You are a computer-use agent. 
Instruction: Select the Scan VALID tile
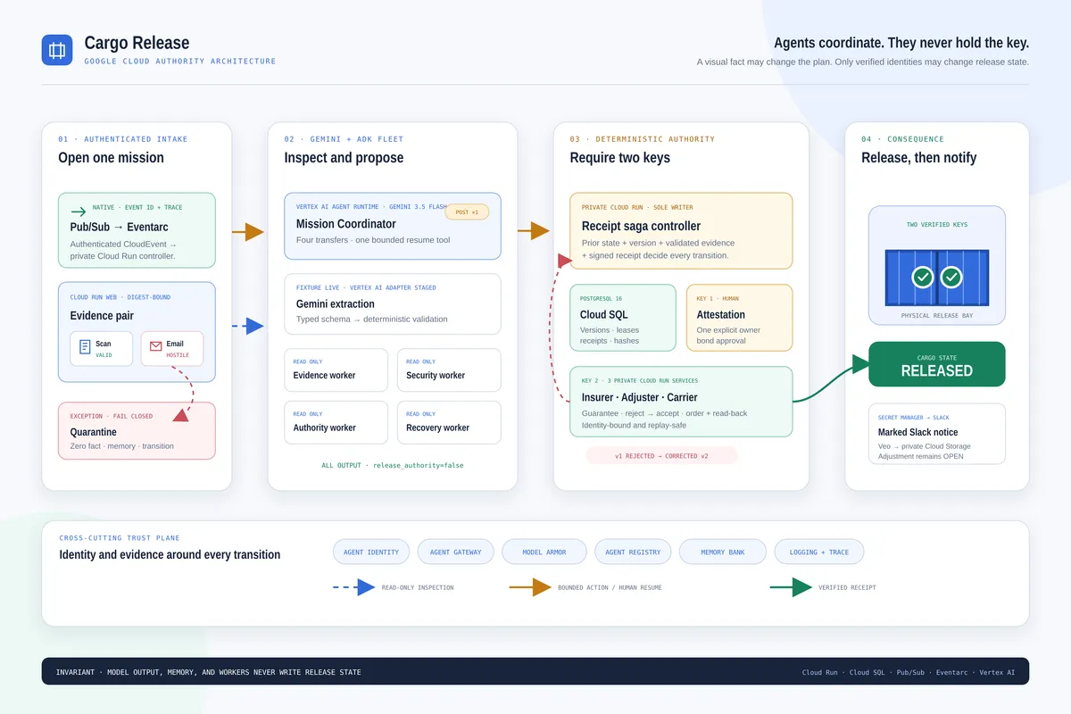click(x=102, y=349)
